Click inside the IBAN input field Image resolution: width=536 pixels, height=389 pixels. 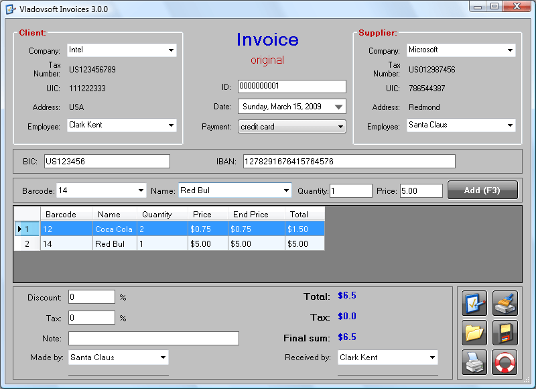click(x=348, y=161)
